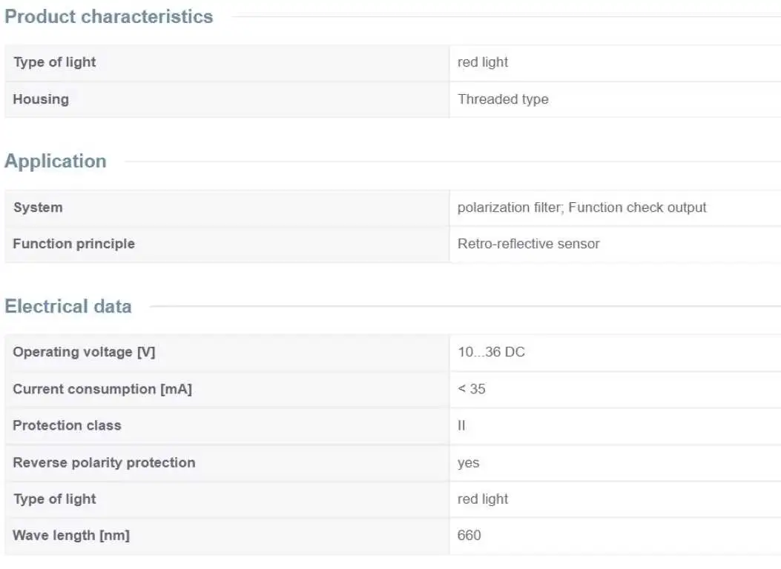
Task: Select the Function principle label
Action: click(73, 244)
